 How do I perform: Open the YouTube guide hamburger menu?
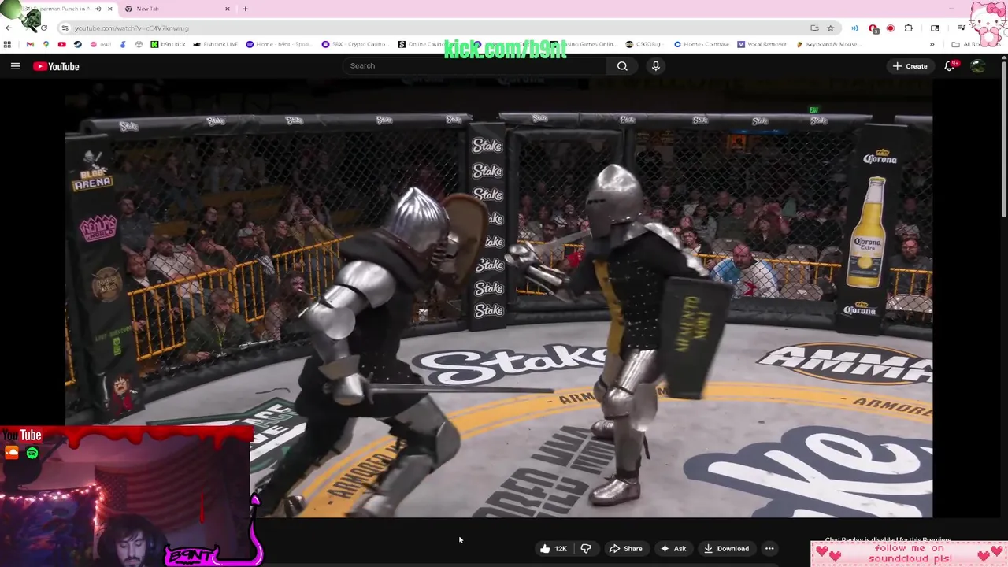tap(15, 66)
